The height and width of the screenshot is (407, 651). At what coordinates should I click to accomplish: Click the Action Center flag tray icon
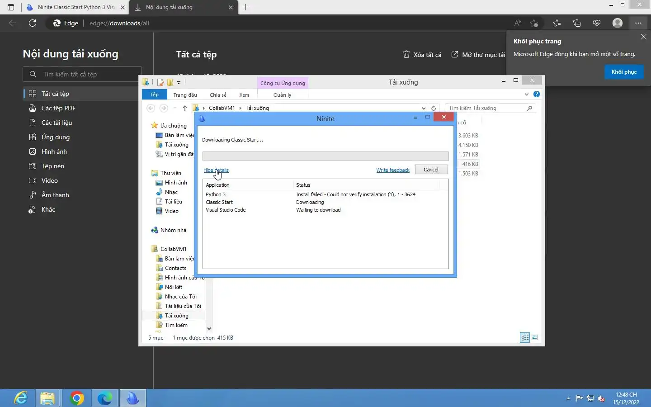click(x=579, y=398)
